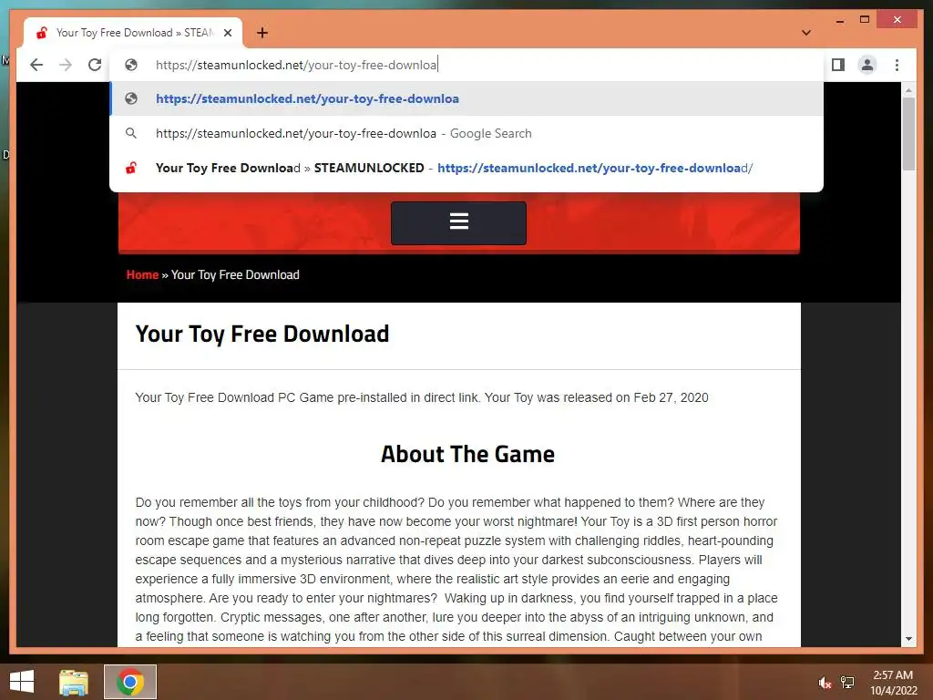
Task: Go back with the browser back arrow
Action: [x=36, y=65]
